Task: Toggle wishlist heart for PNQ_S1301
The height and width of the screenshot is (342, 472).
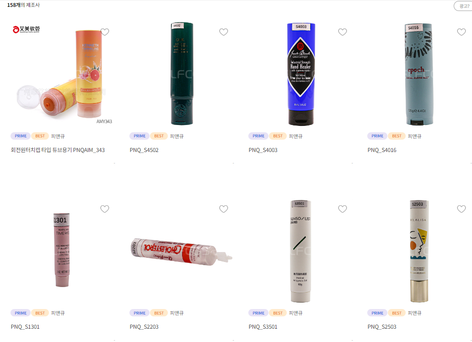Action: tap(105, 209)
